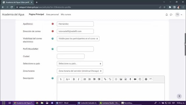This screenshot has width=186, height=105.
Task: Insert unordered bullet list in editor
Action: click(x=85, y=79)
